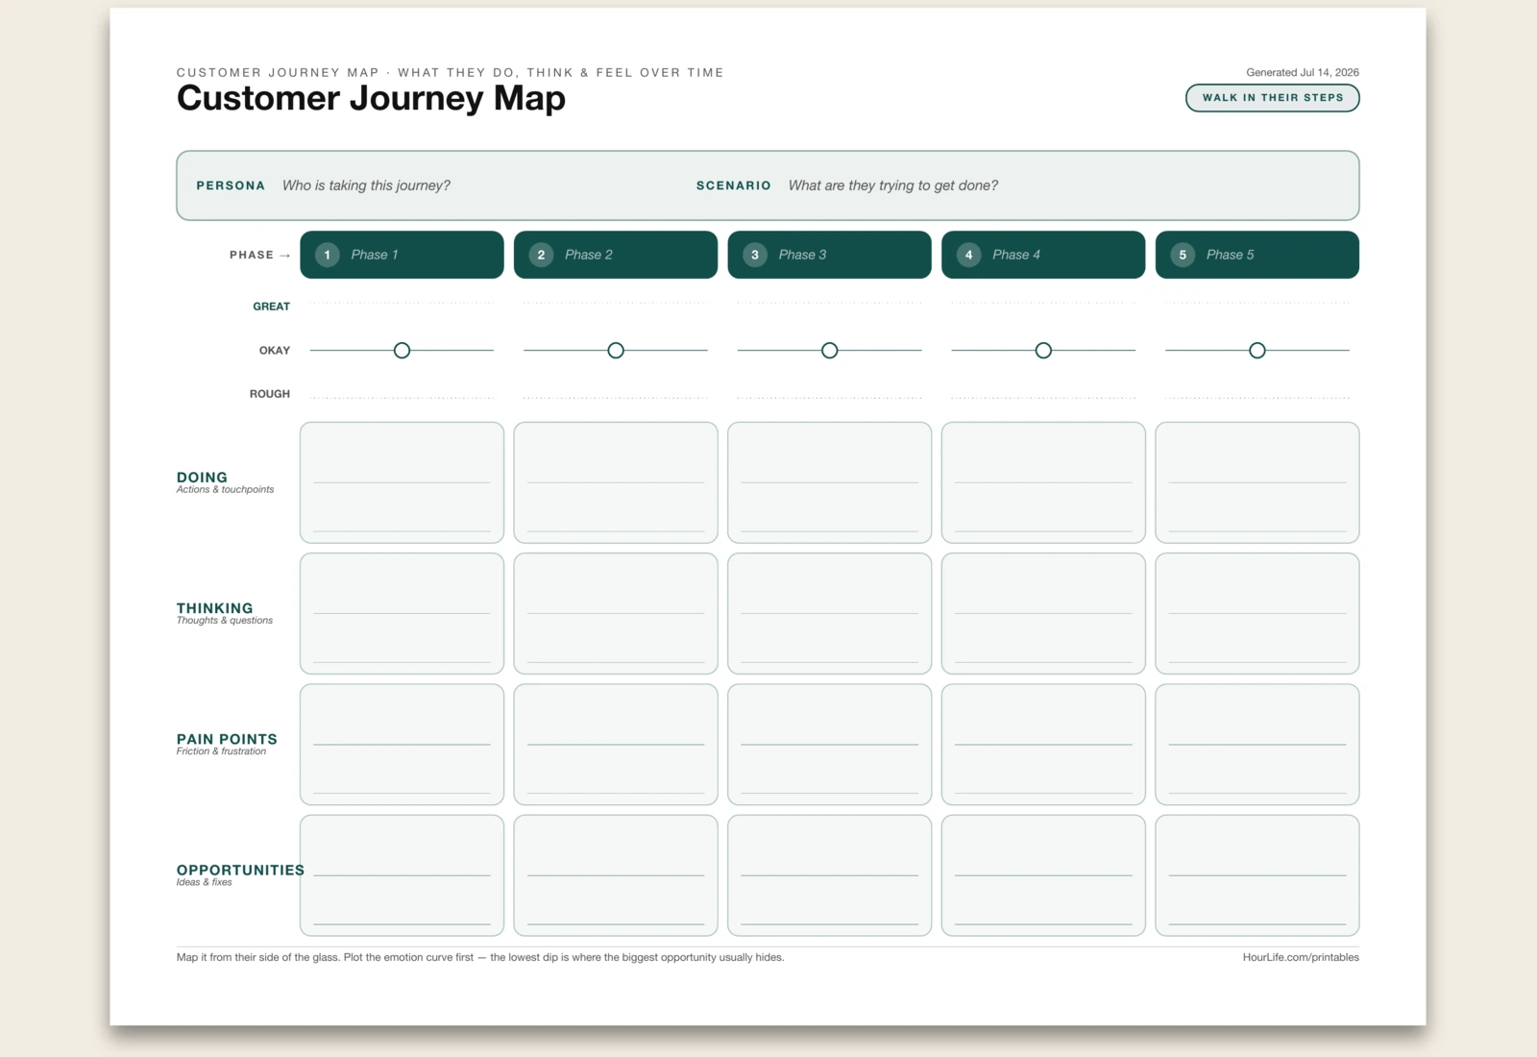Select the Phase 5 header title
1537x1057 pixels.
1231,255
